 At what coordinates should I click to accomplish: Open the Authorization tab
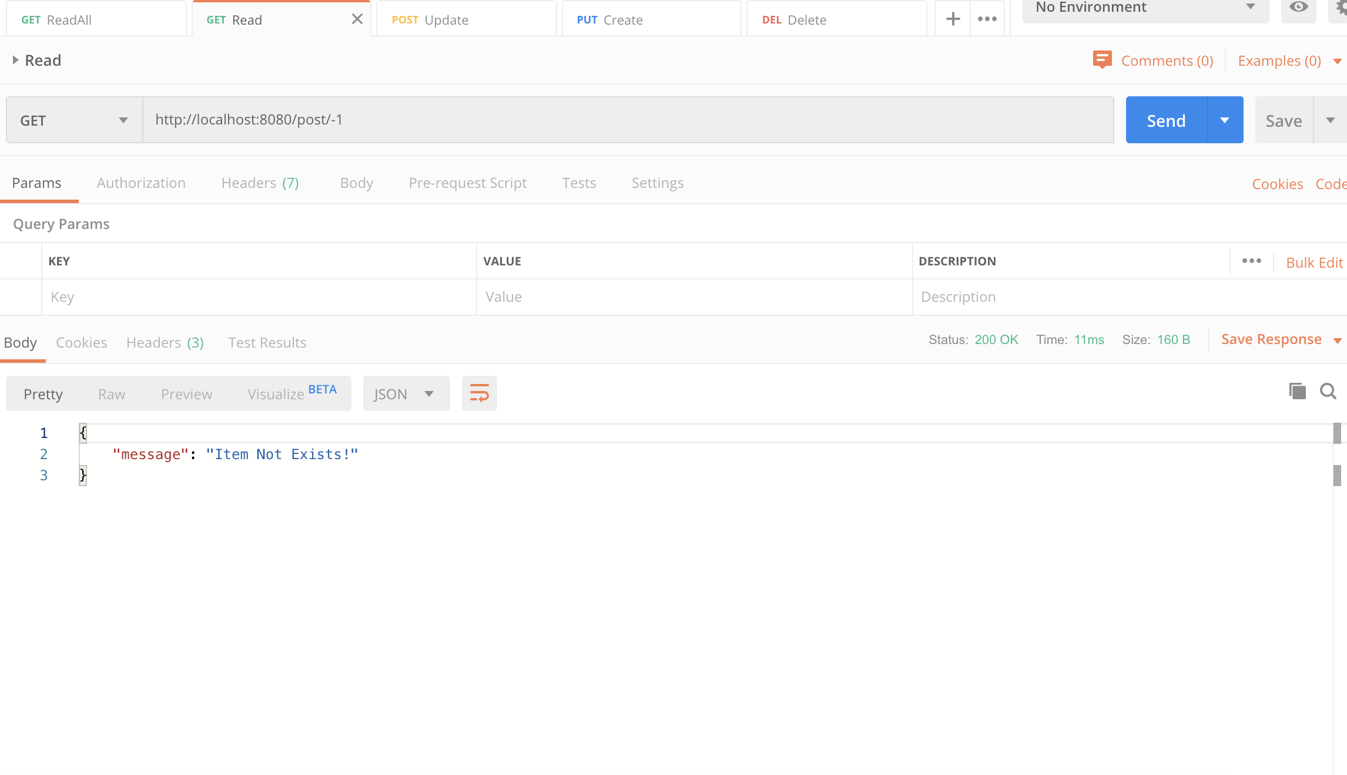coord(141,183)
